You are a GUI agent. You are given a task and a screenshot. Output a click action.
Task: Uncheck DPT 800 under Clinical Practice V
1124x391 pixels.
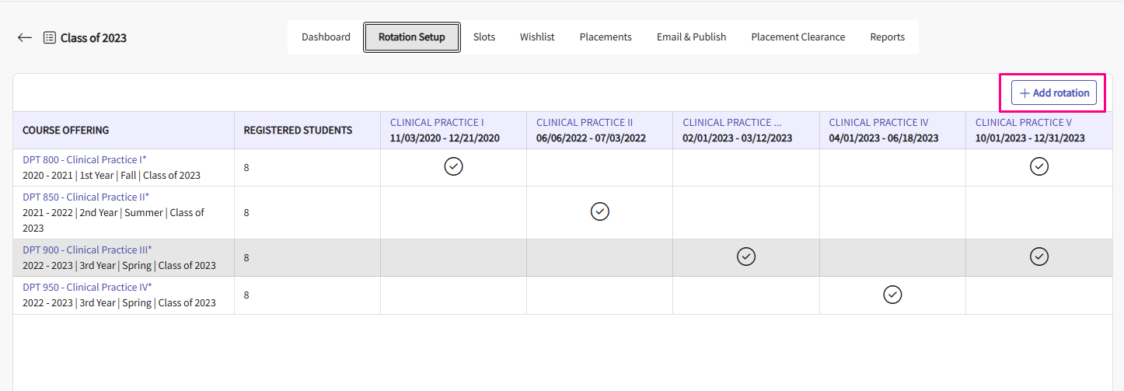[1038, 166]
